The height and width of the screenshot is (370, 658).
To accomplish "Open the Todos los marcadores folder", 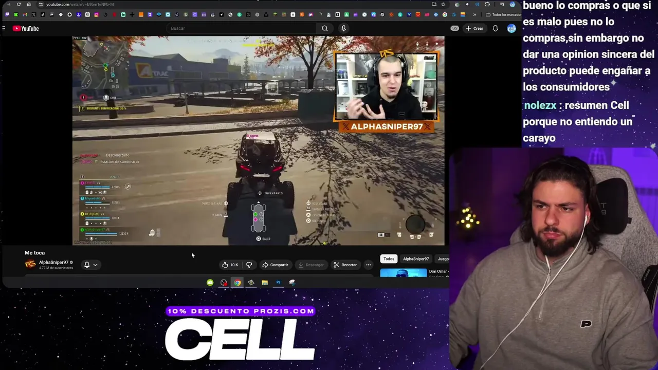I will click(x=504, y=14).
